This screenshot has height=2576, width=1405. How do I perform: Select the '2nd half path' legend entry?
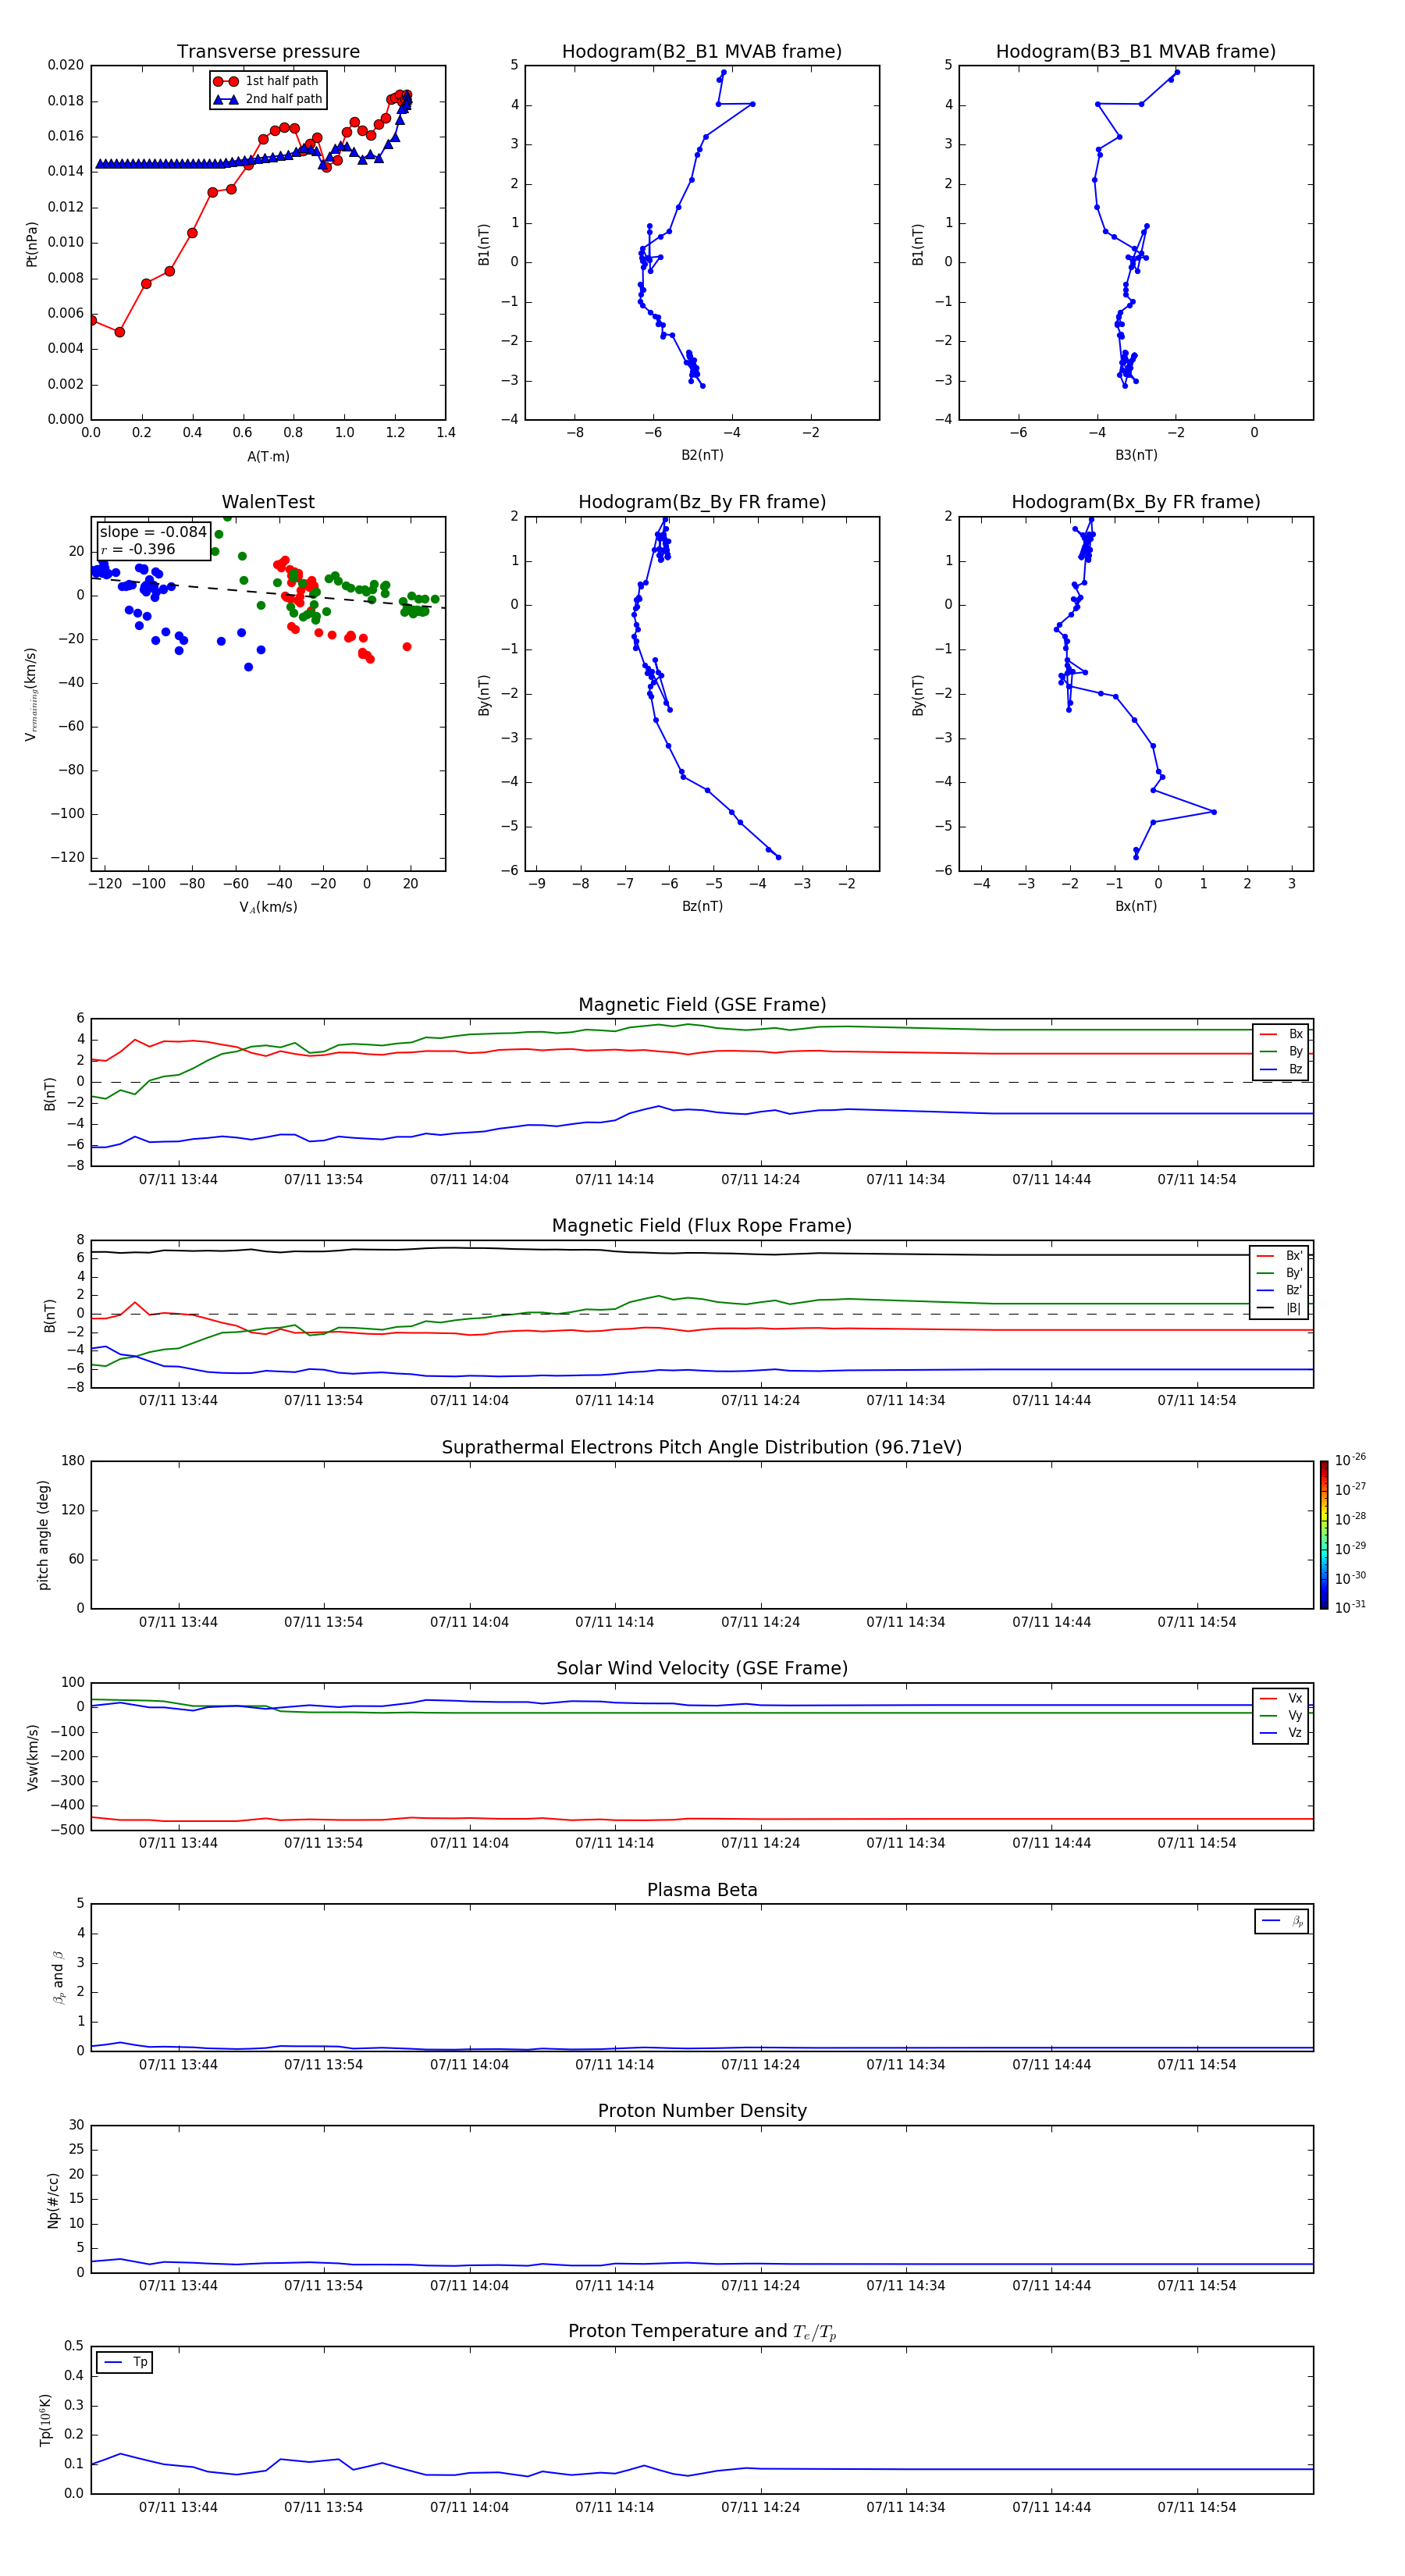click(x=268, y=99)
